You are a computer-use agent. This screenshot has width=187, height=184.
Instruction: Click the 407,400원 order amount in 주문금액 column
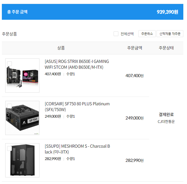[x=134, y=76]
